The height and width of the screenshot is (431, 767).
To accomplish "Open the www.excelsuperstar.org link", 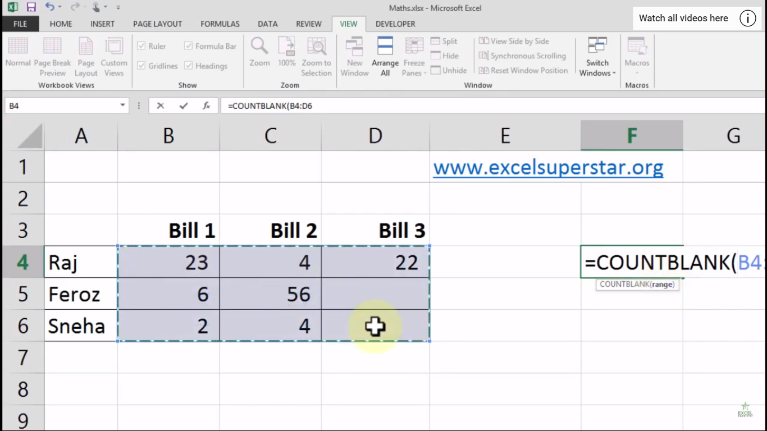I will click(548, 167).
